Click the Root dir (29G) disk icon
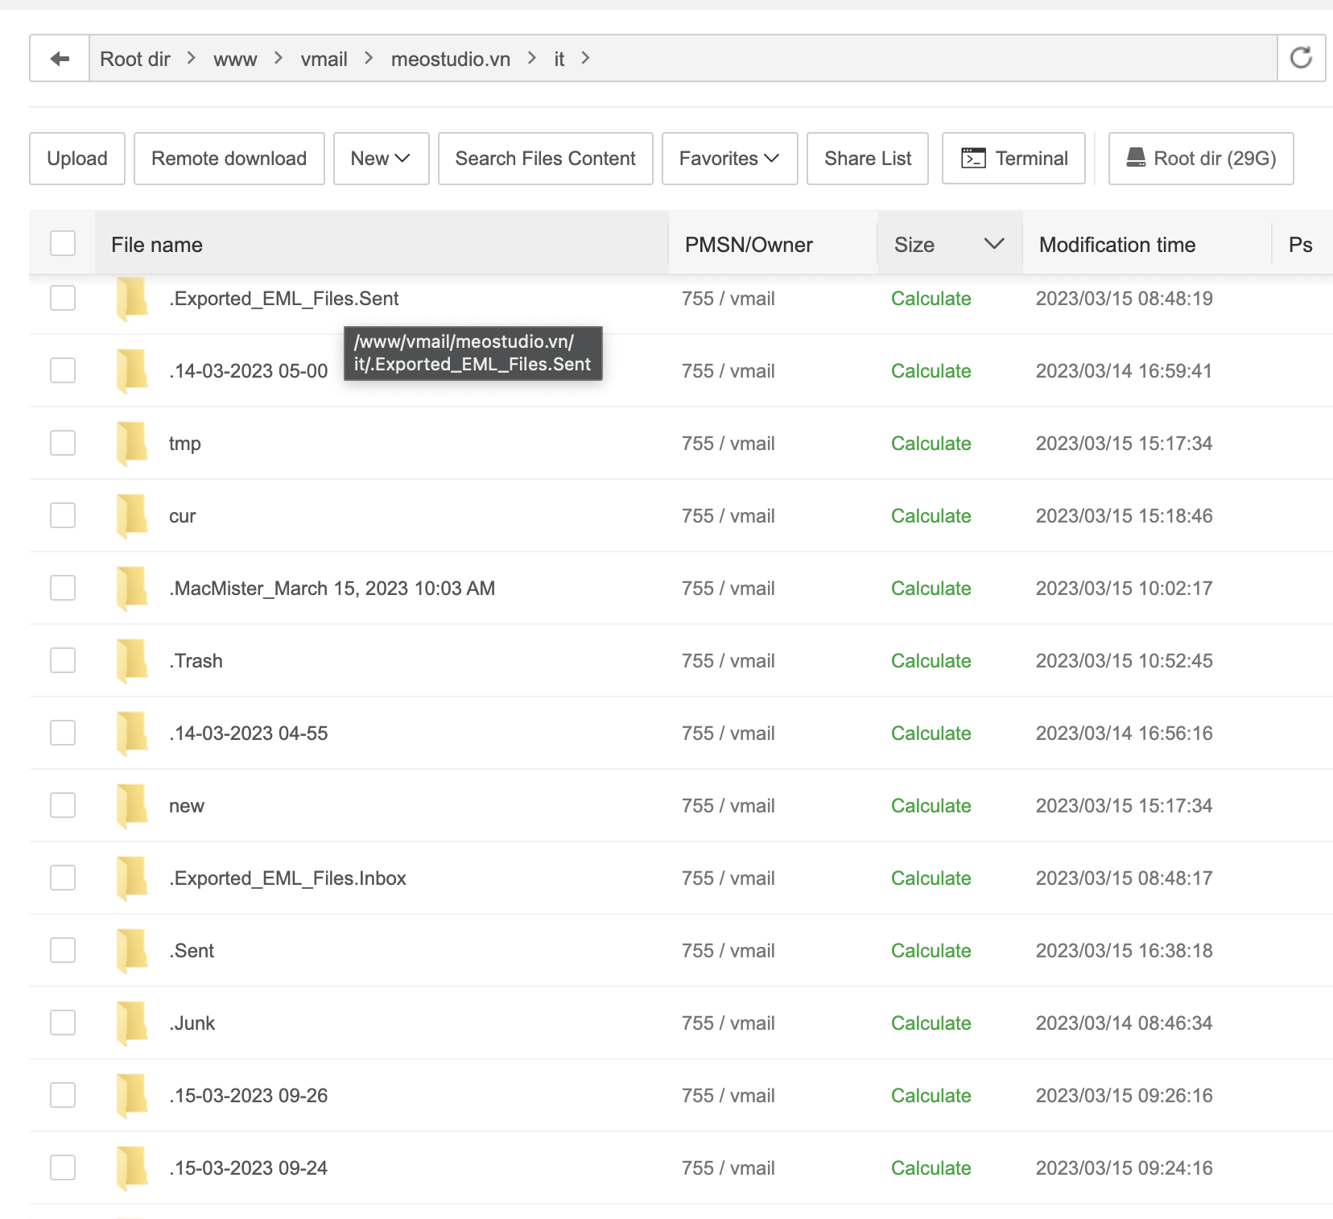 1136,158
